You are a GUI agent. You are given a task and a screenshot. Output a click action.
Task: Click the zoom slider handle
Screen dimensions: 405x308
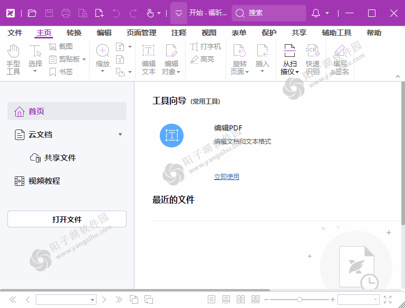click(300, 300)
